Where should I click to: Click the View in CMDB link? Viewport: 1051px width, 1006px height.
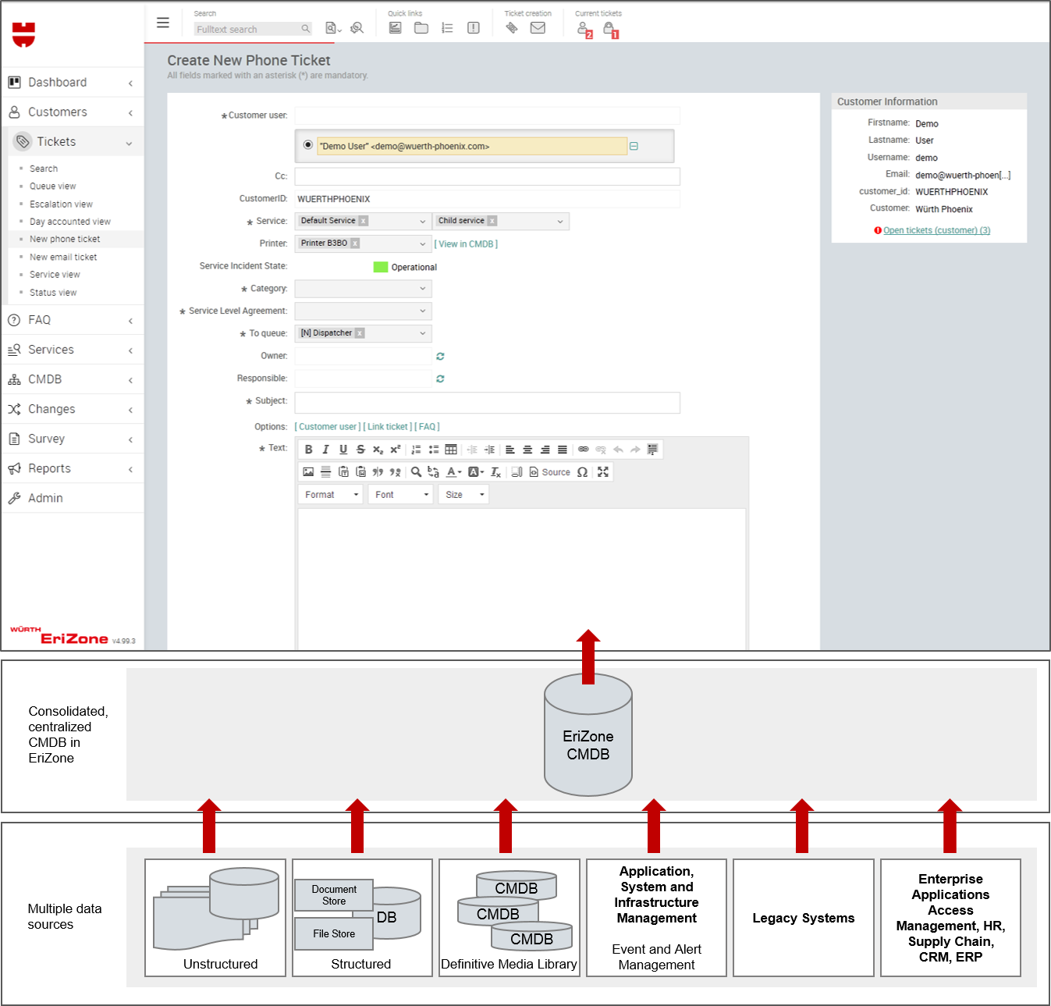tap(466, 244)
